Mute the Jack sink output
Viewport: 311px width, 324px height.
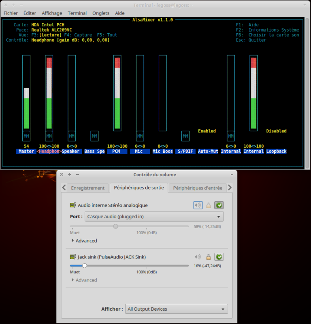coord(198,257)
